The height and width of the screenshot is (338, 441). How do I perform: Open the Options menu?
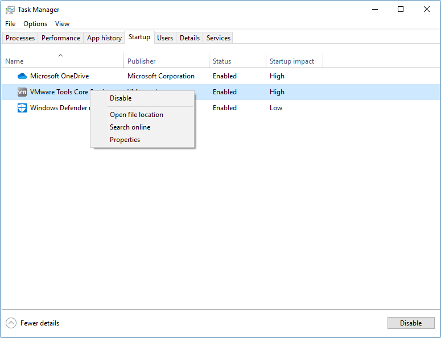pyautogui.click(x=35, y=24)
